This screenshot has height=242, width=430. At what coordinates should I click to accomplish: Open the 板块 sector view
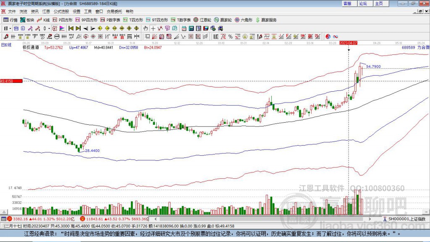[27, 20]
